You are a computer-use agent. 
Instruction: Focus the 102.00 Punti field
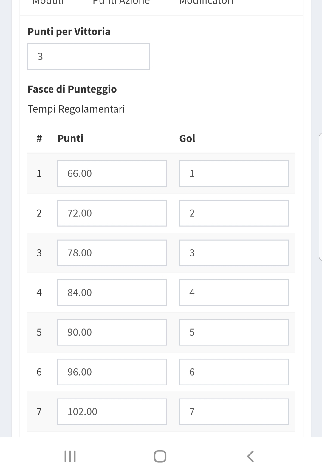(x=112, y=412)
